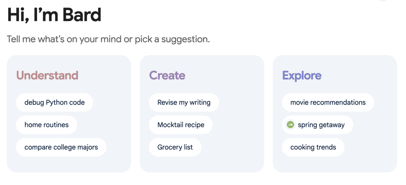Screen dimensions: 406x185
Task: Open the Mocktail recipe suggestion
Action: (x=181, y=125)
